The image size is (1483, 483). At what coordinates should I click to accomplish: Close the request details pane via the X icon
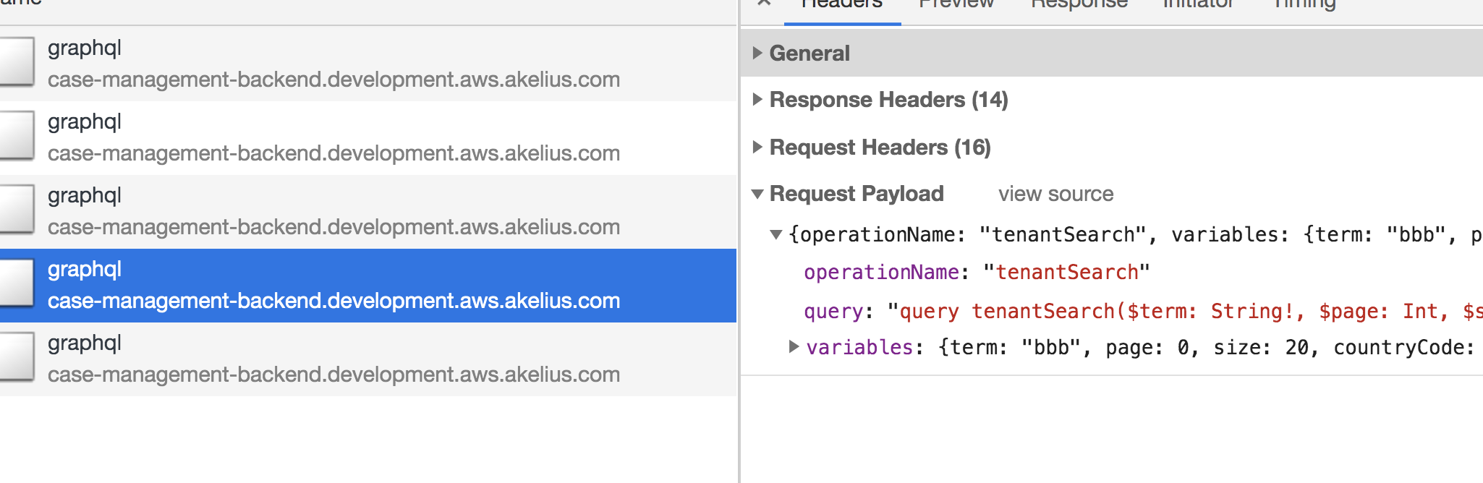[x=765, y=3]
